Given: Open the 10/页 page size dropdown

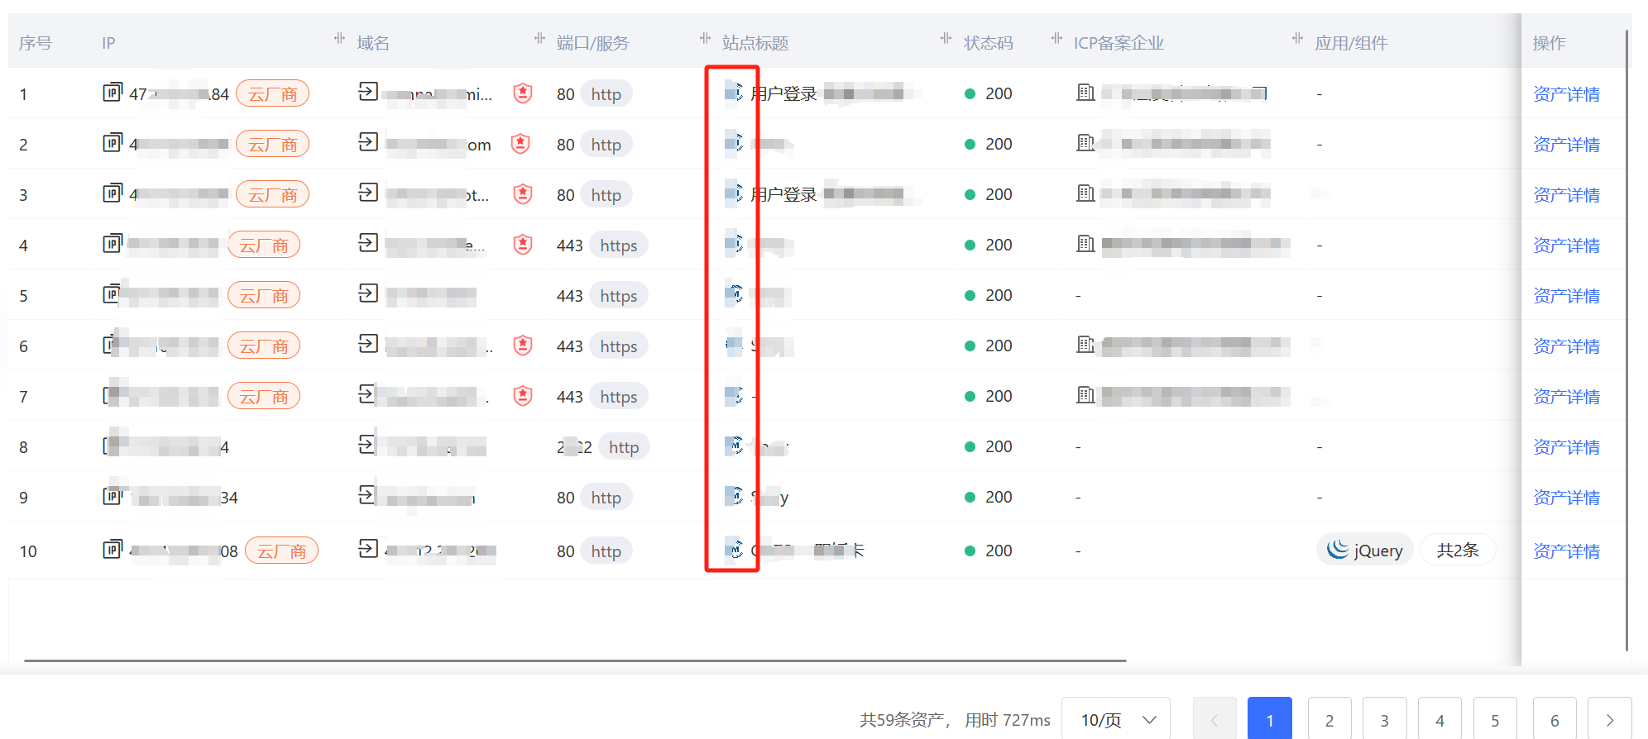Looking at the screenshot, I should (1116, 719).
